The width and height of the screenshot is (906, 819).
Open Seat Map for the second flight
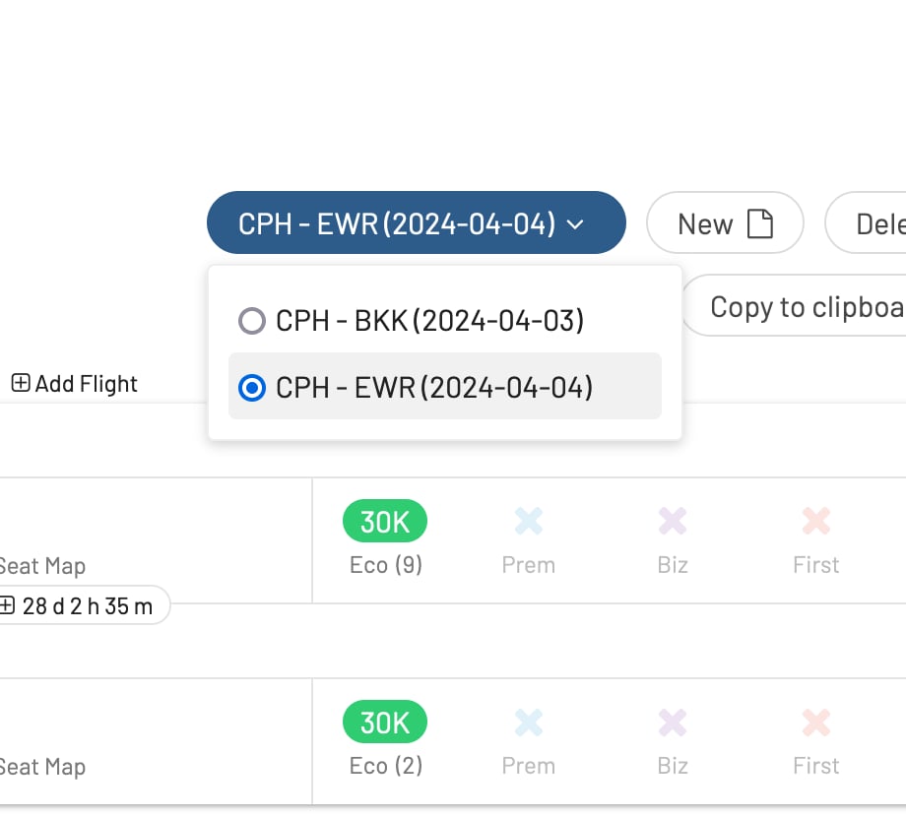41,767
